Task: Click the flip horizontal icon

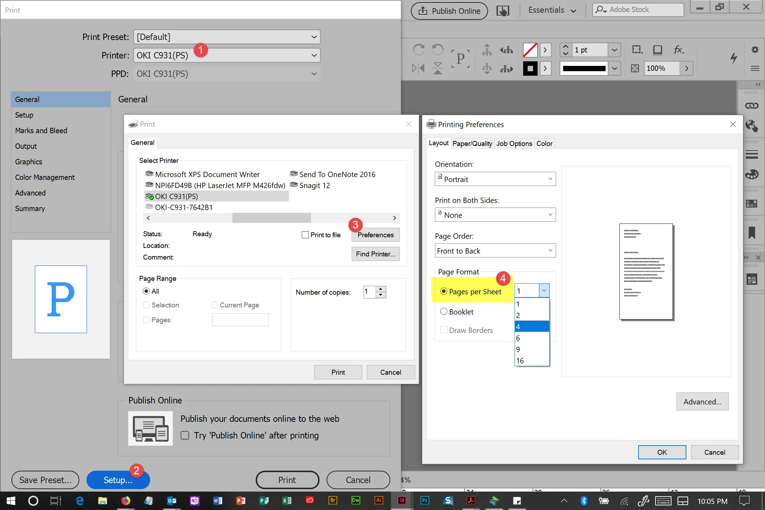Action: tap(418, 68)
